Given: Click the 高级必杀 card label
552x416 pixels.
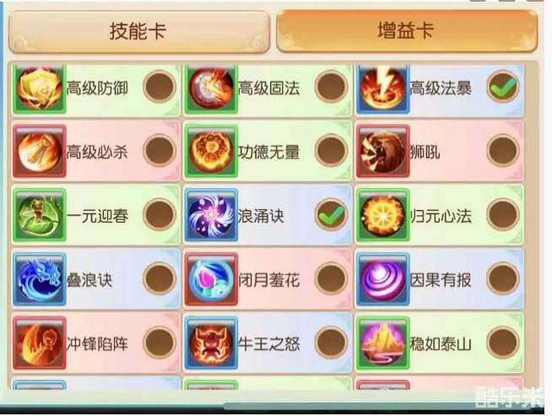Looking at the screenshot, I should [97, 152].
